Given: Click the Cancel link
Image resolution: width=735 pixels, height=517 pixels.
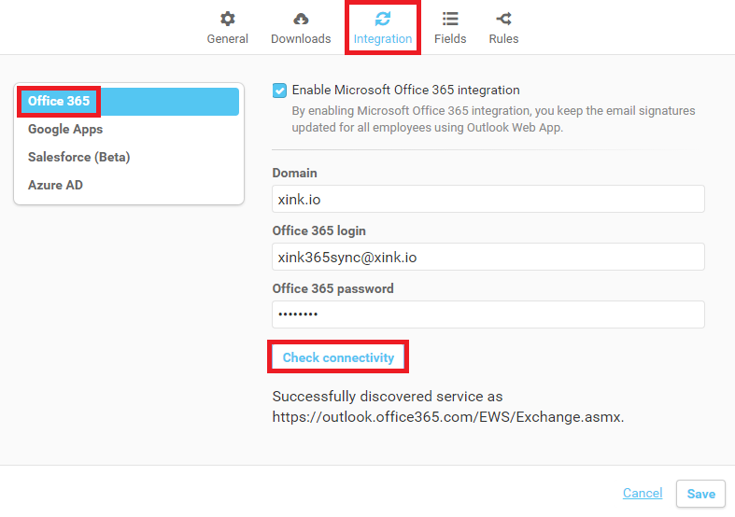Looking at the screenshot, I should pyautogui.click(x=643, y=493).
